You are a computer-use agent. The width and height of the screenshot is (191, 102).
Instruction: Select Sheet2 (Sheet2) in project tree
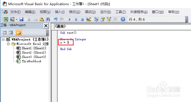tap(34, 52)
